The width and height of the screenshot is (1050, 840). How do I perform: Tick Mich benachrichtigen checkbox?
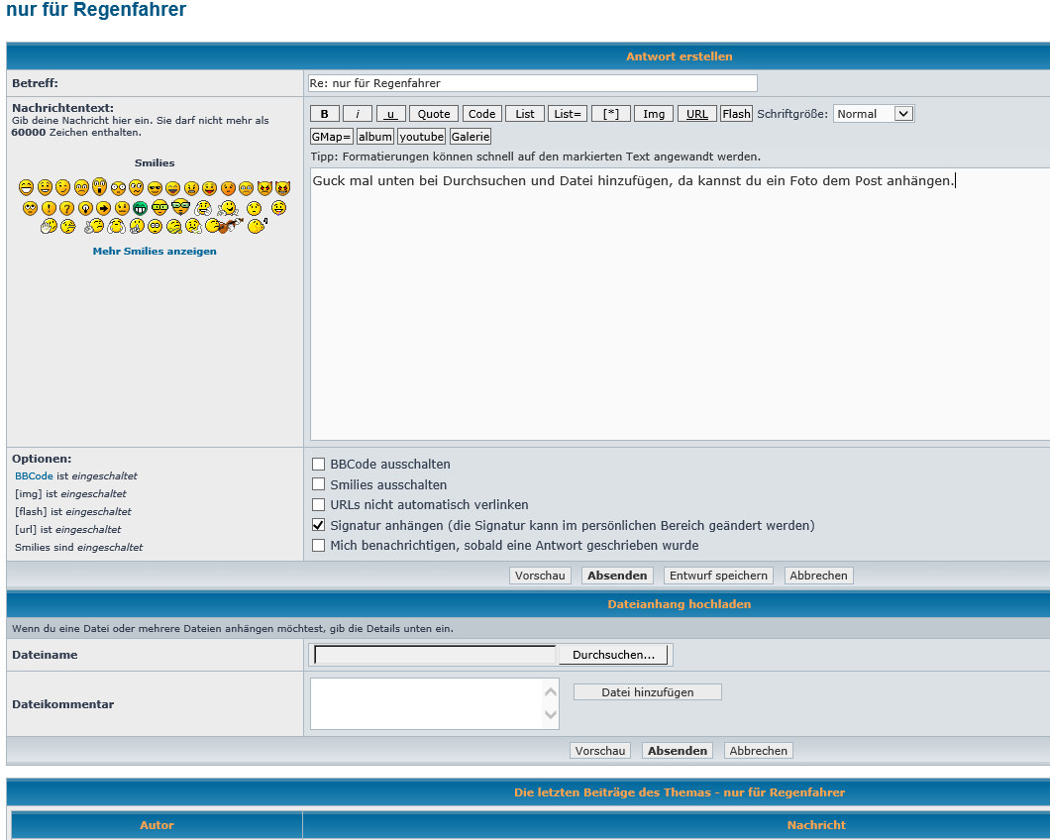pyautogui.click(x=318, y=545)
